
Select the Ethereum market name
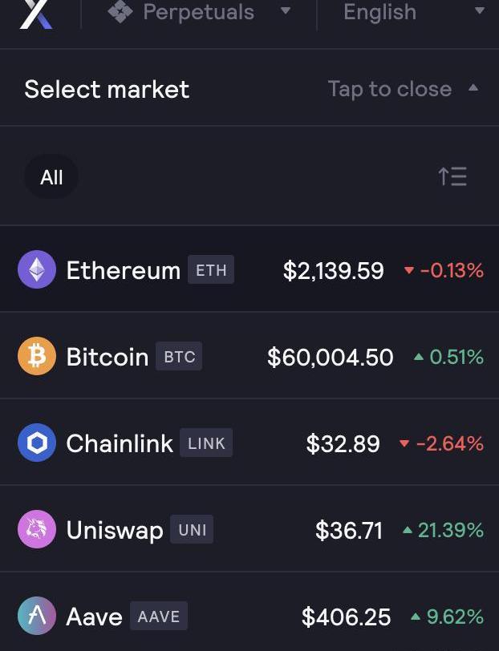(123, 271)
